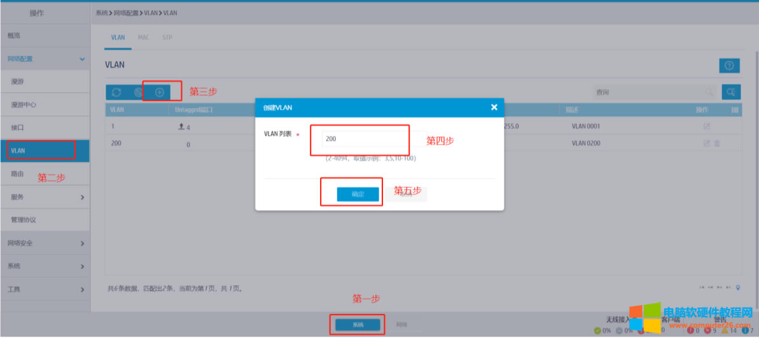Expand the 服务 submenu
The image size is (759, 338).
coord(82,197)
